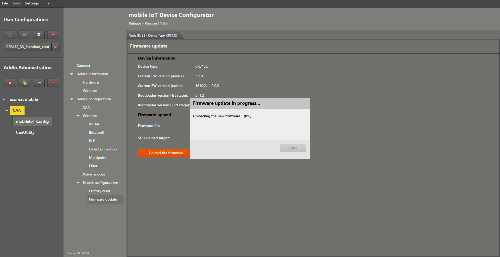Save configuration using the floppy disk icon
The width and height of the screenshot is (500, 257).
(x=39, y=35)
